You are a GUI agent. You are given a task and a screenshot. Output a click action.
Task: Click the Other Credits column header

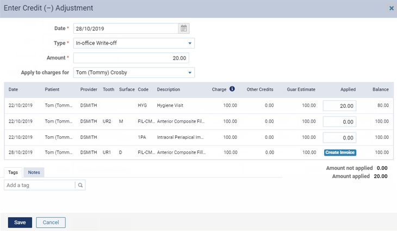click(x=260, y=89)
